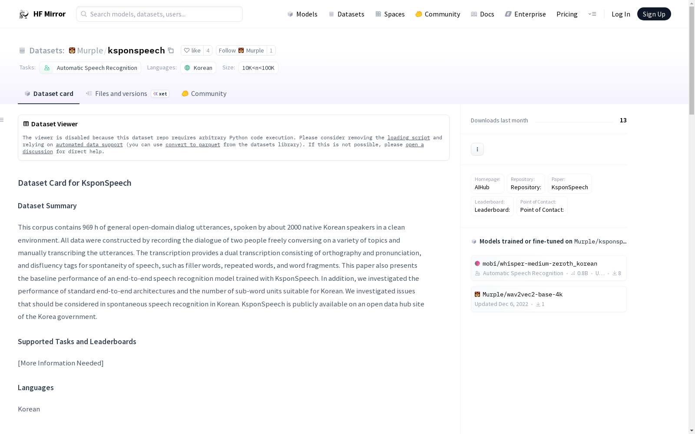This screenshot has height=434, width=695.
Task: Click the xet badge on Files tab
Action: (160, 94)
